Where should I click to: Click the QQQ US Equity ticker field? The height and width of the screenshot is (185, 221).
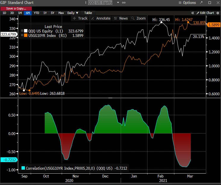[100, 3]
